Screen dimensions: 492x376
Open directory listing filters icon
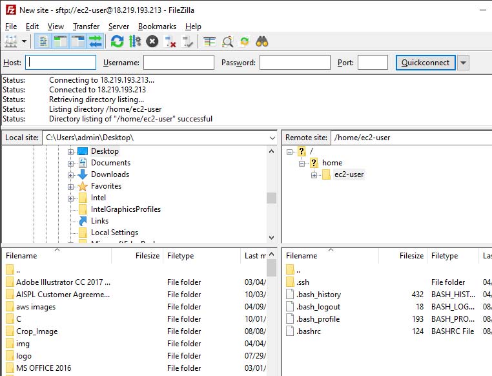[x=210, y=41]
